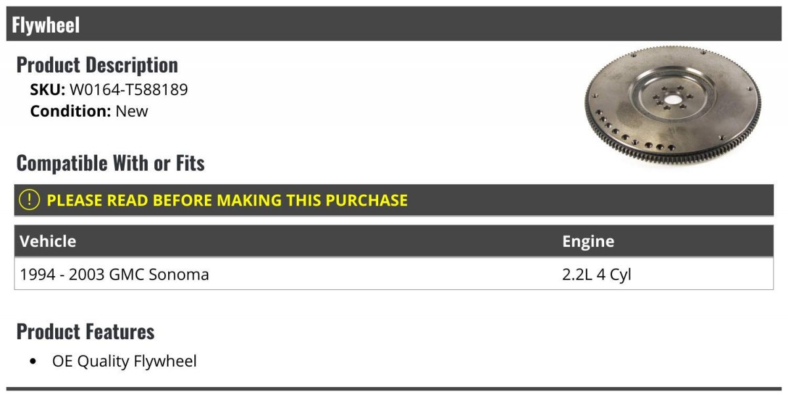Click the Condition: New text
The height and width of the screenshot is (397, 788).
[x=89, y=111]
